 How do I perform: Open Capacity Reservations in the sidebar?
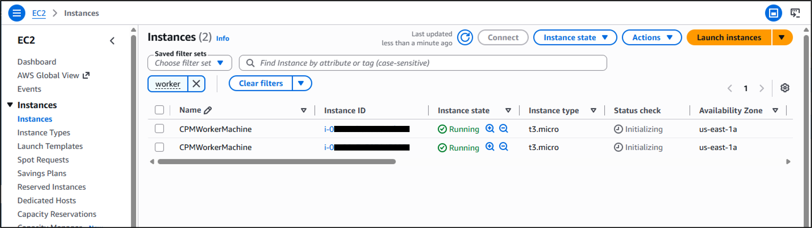(57, 214)
